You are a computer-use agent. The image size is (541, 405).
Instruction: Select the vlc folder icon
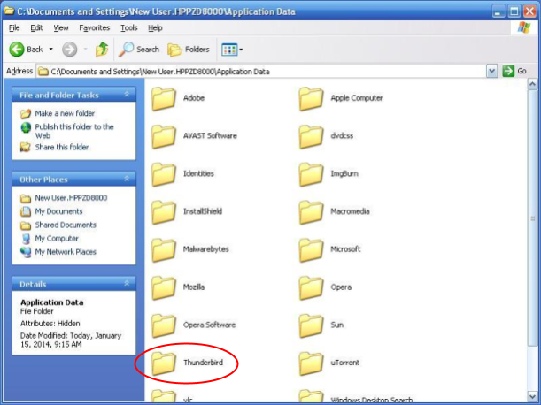[164, 395]
